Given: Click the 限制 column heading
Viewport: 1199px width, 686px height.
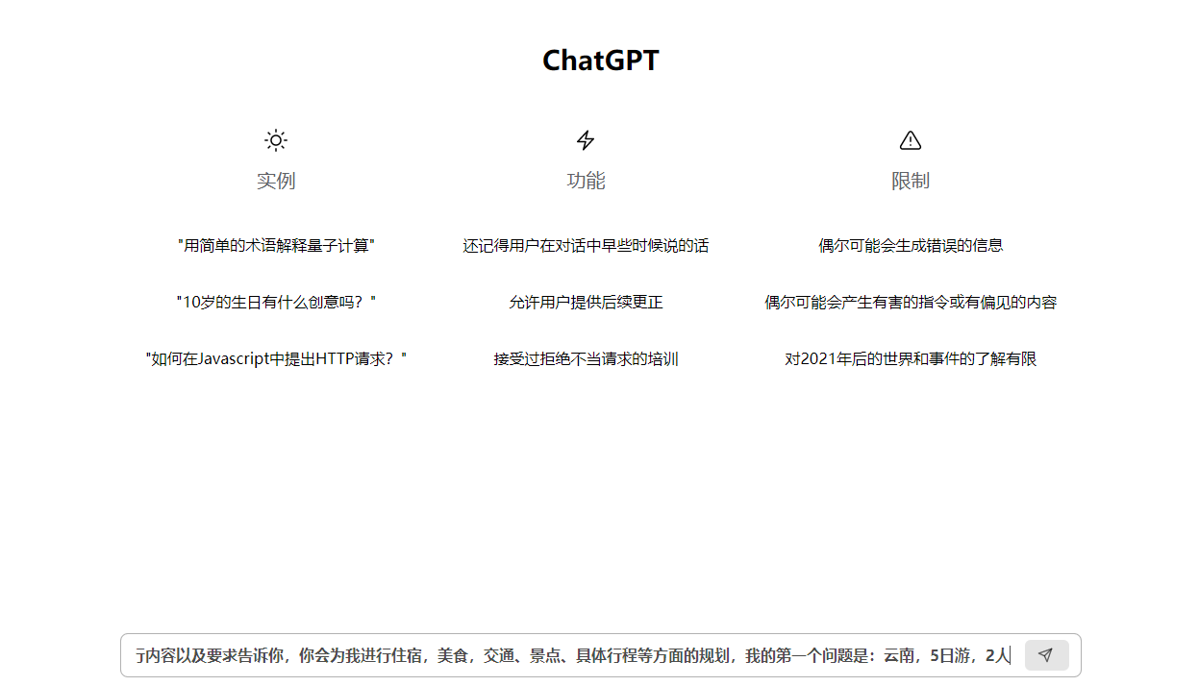Looking at the screenshot, I should click(910, 181).
